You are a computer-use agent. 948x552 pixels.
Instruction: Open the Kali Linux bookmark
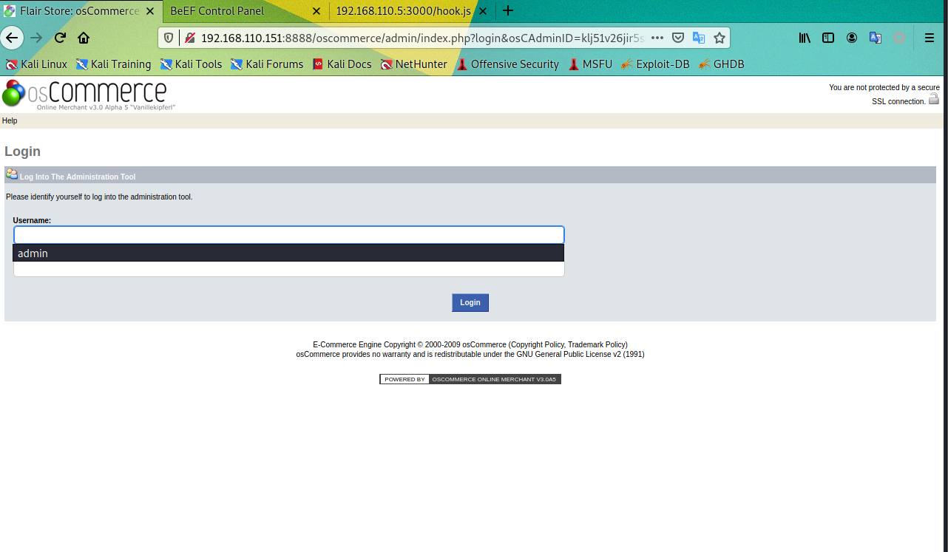coord(36,64)
